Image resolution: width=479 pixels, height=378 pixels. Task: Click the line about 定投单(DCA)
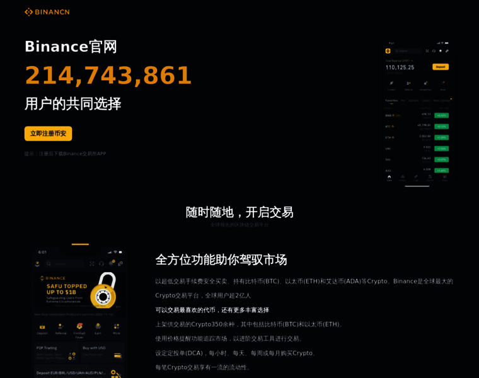click(235, 353)
